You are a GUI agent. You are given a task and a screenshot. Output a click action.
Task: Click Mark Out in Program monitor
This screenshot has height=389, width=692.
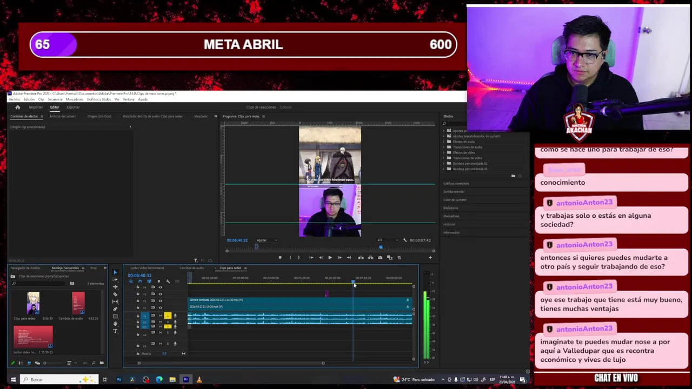[299, 258]
